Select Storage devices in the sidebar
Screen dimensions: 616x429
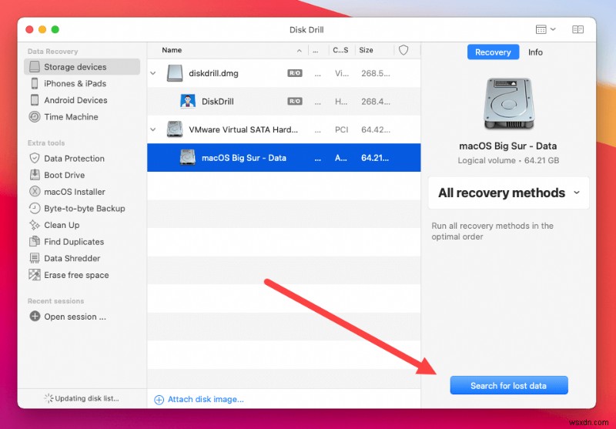pos(82,67)
